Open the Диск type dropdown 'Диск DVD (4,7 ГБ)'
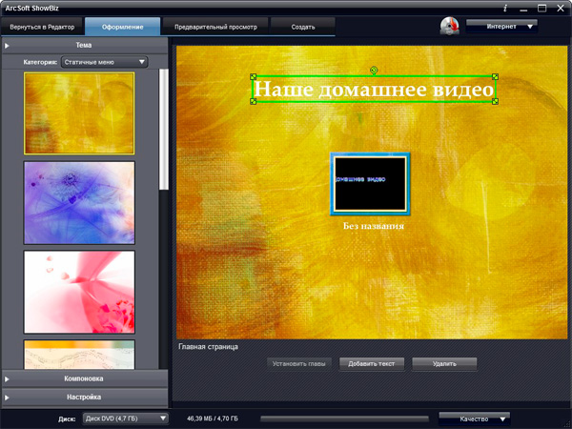Viewport: 572px width, 429px height. [x=125, y=419]
